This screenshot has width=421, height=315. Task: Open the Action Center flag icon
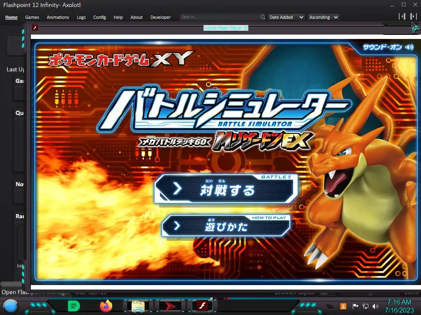coord(355,306)
